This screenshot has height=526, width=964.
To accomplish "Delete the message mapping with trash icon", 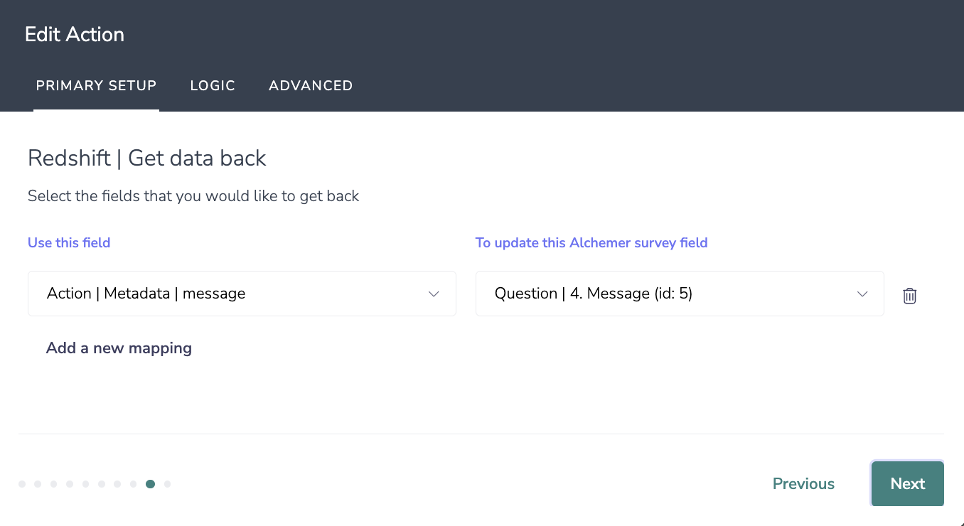I will point(909,296).
